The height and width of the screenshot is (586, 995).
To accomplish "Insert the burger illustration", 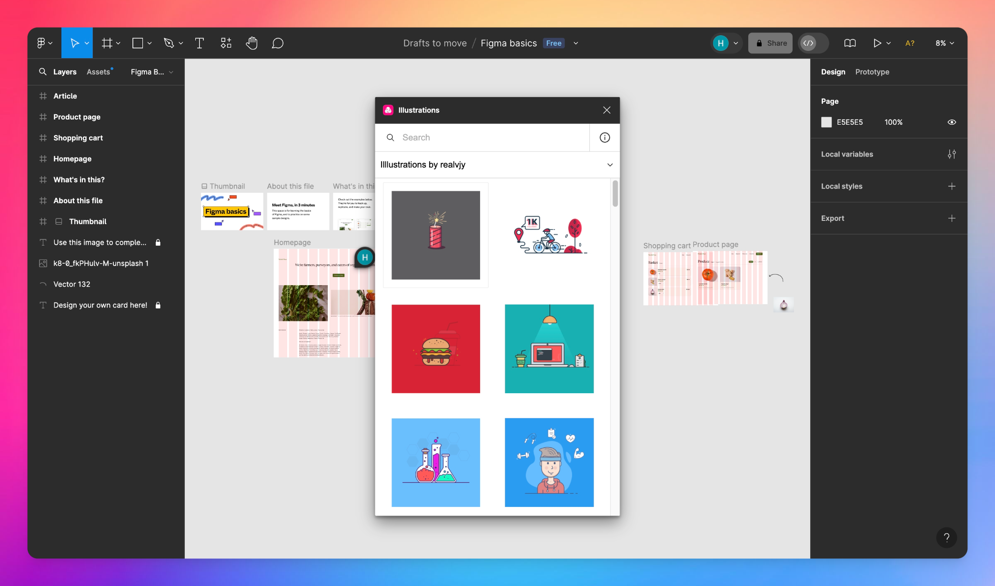I will coord(435,349).
